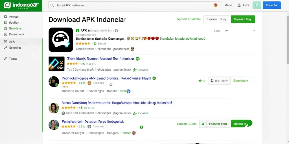
Task: Click the green plus circle in fifth result
Action: click(x=141, y=127)
